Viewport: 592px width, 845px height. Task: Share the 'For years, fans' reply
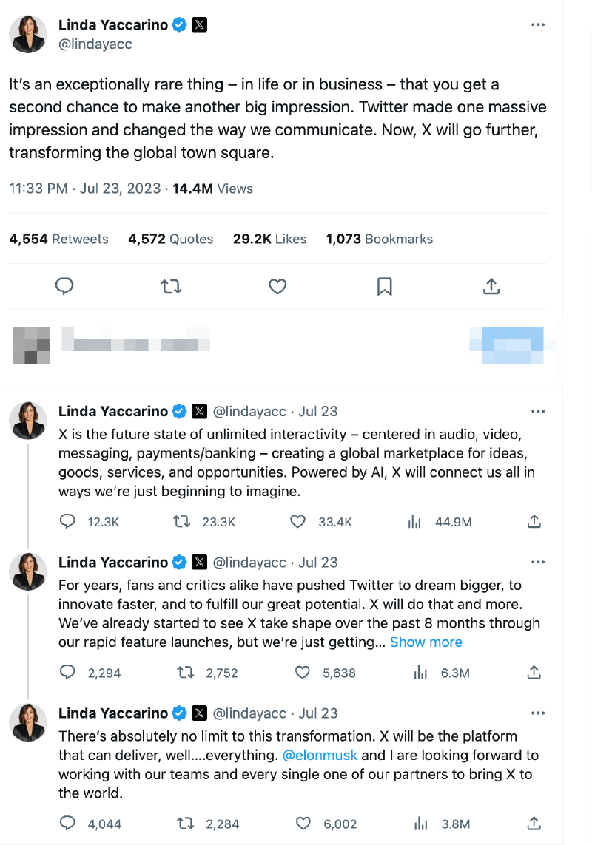tap(534, 673)
